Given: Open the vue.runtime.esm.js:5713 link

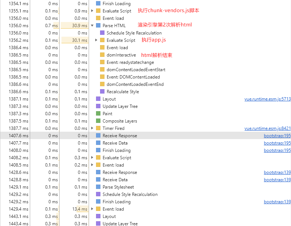Looking at the screenshot, I should pyautogui.click(x=267, y=99).
